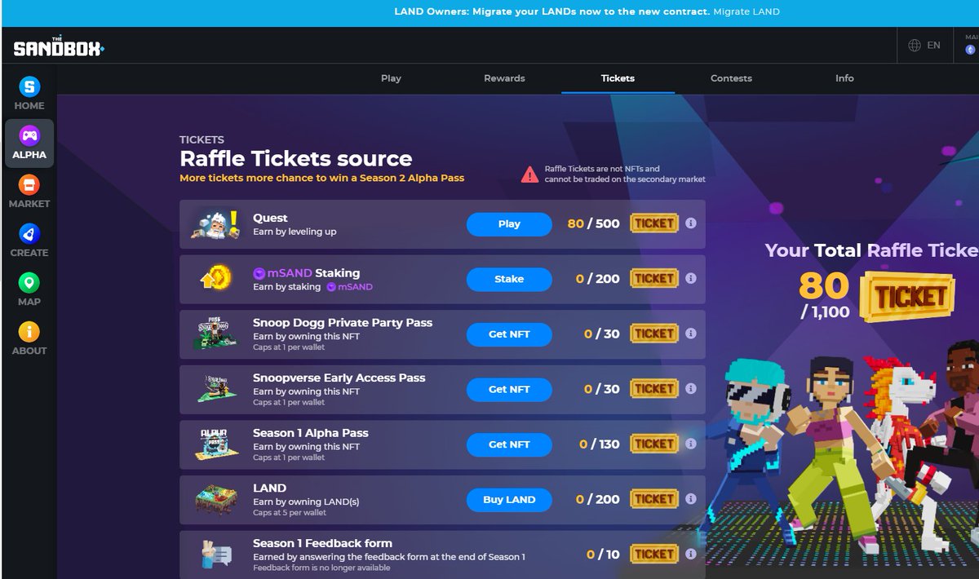Click the ticket icon in the Quest row

tap(653, 223)
